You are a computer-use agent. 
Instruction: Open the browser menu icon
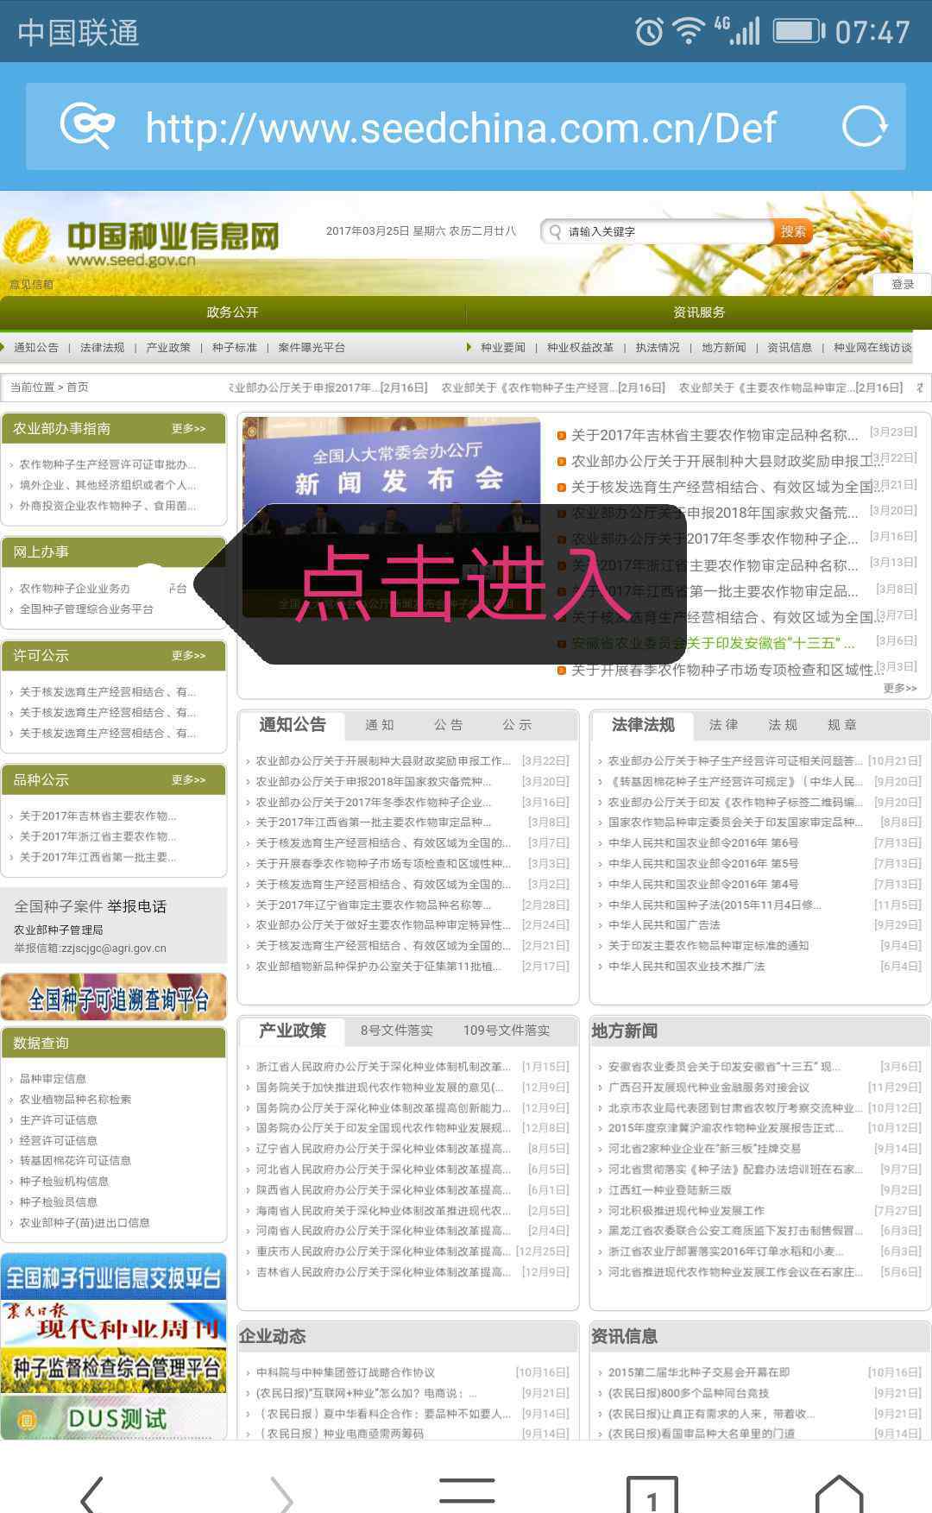467,1490
